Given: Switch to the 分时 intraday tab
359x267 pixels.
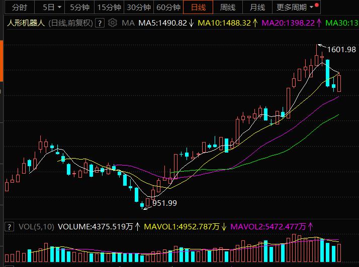Looking at the screenshot, I should [20, 8].
